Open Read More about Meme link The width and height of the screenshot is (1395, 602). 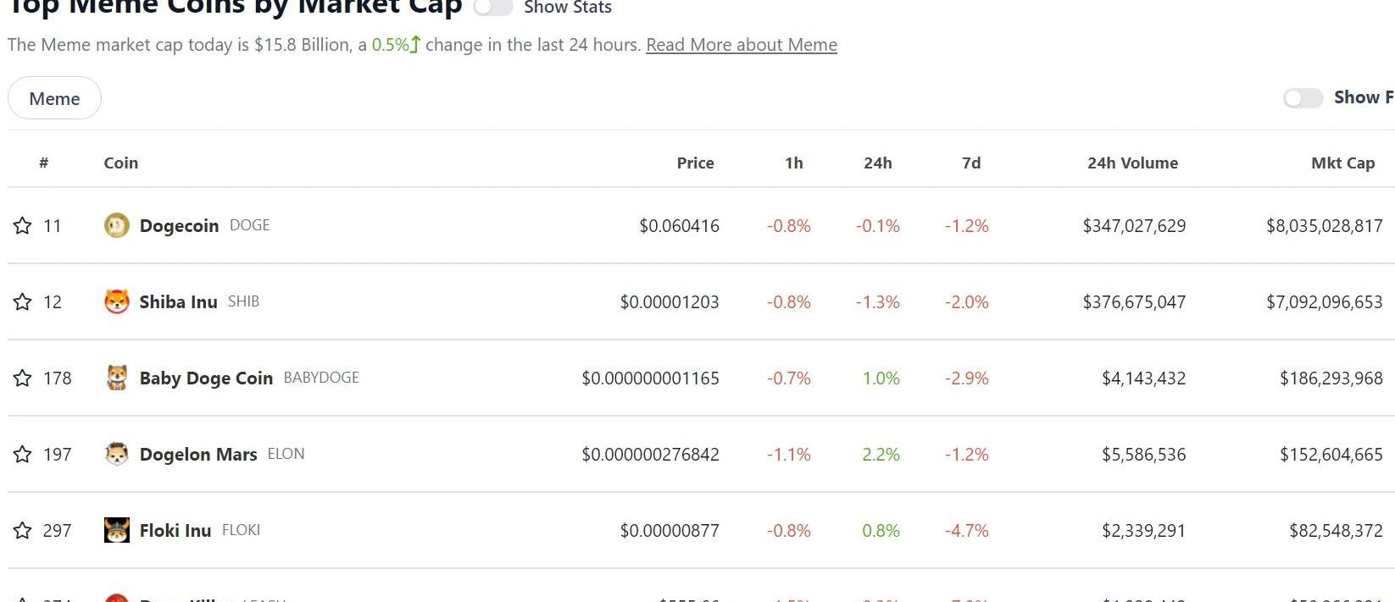coord(742,45)
